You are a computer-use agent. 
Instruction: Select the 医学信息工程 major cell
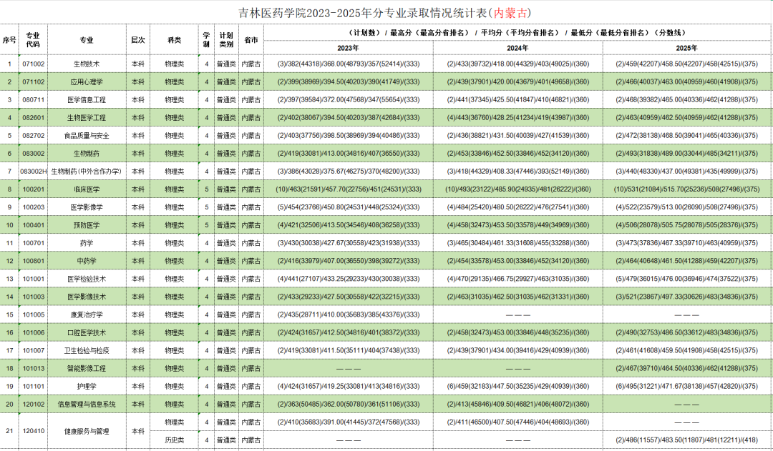(x=87, y=99)
